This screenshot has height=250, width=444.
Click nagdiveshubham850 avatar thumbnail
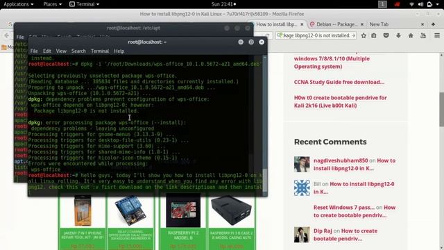click(302, 164)
